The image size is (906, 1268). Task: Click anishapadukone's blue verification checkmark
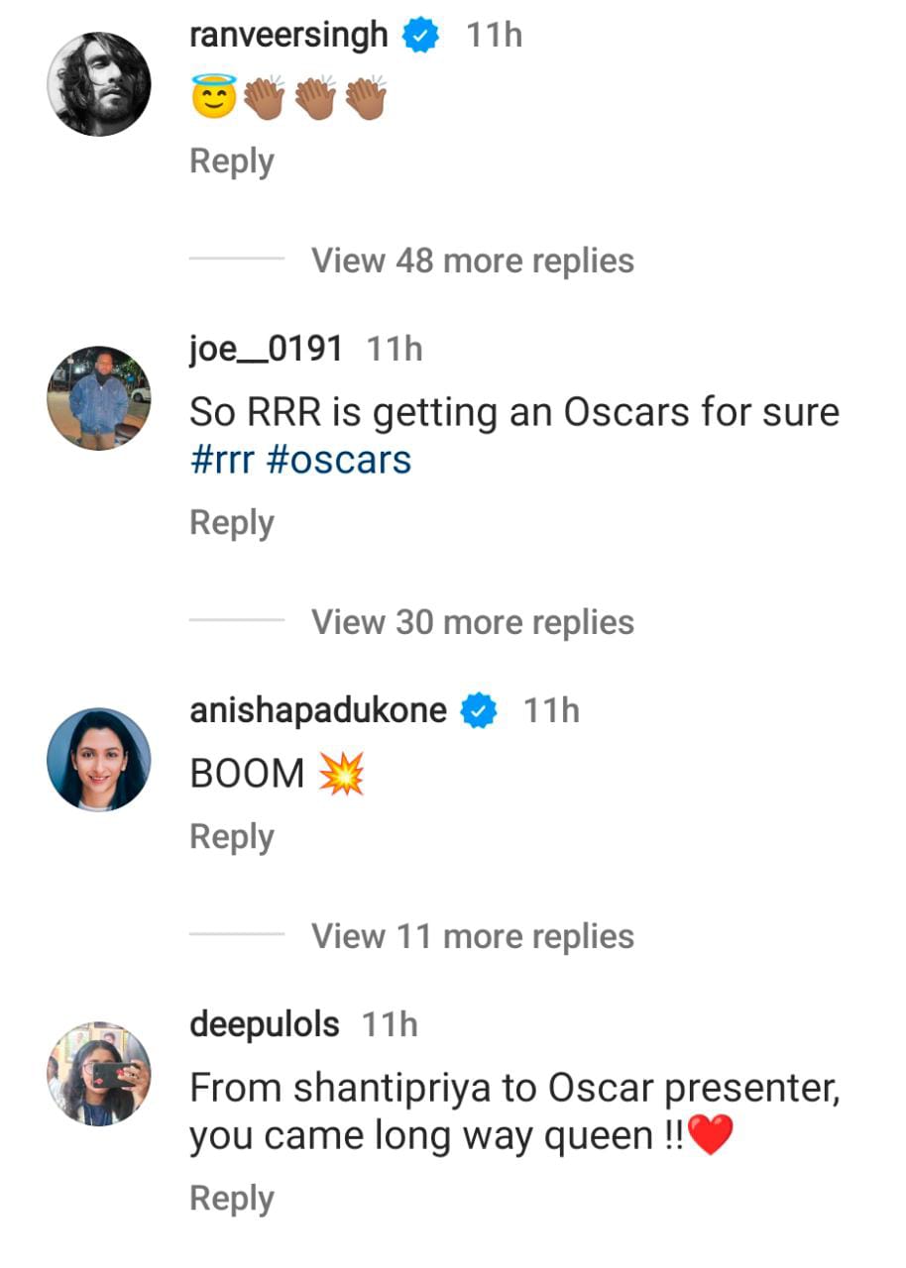click(478, 709)
